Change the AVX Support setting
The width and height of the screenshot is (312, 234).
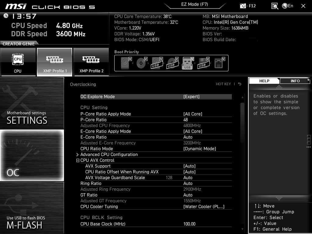pos(158,166)
